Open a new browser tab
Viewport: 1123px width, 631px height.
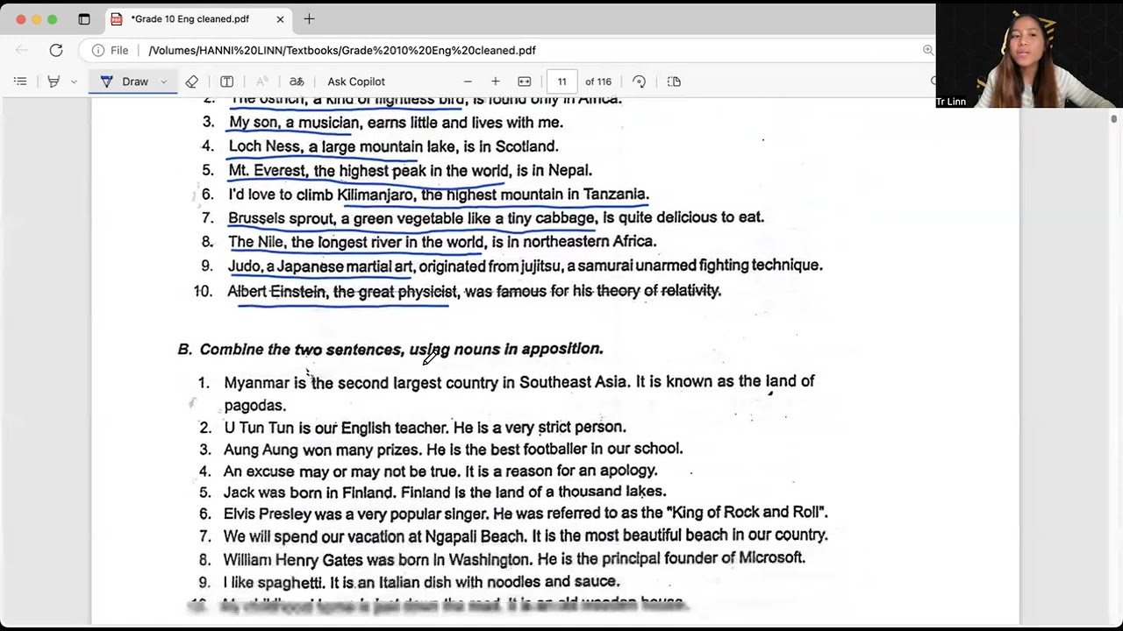pyautogui.click(x=309, y=19)
